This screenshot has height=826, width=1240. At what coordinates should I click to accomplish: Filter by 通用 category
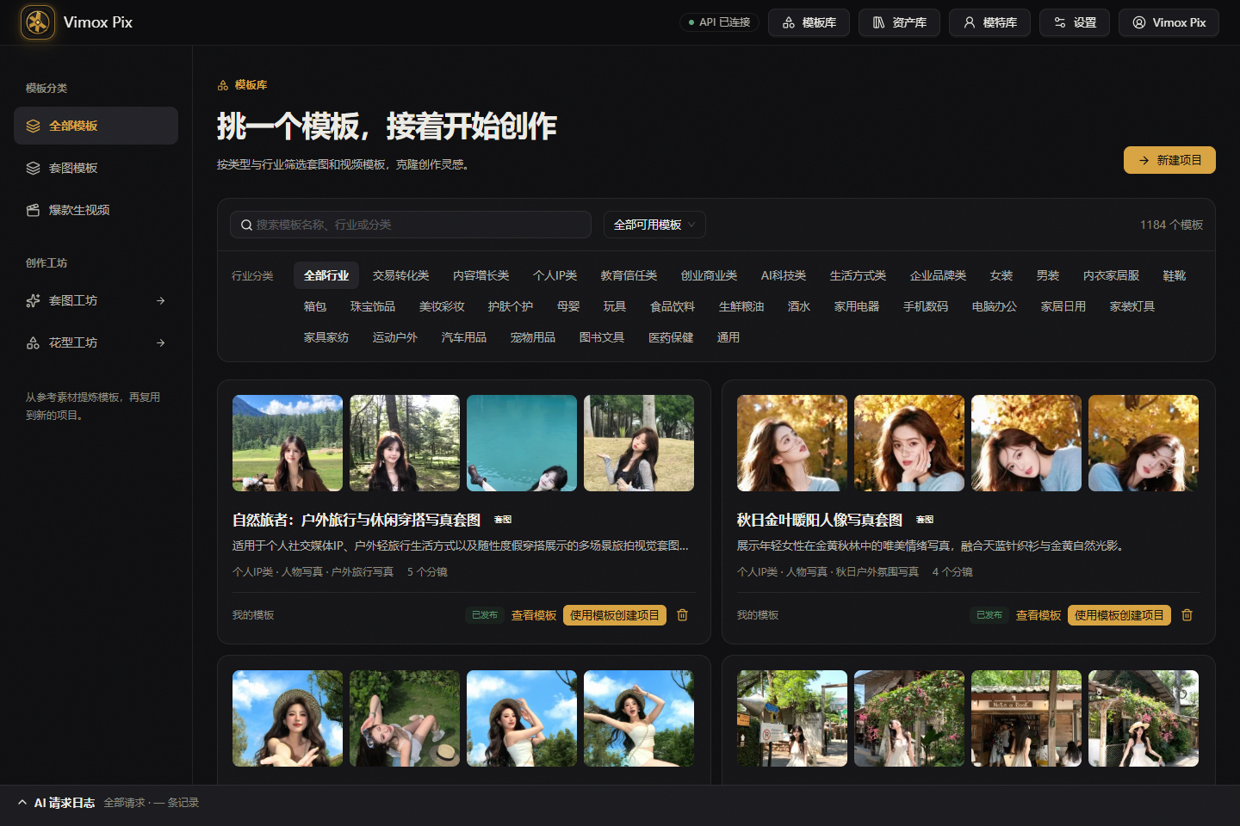[728, 337]
